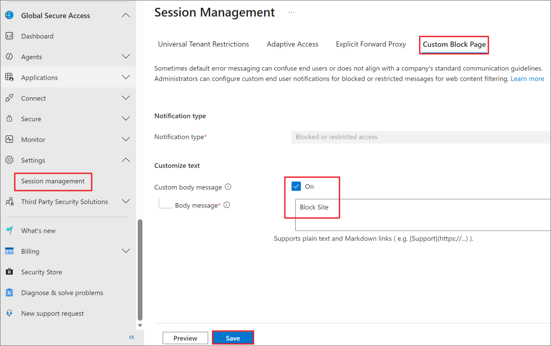Click the Dashboard chart icon

[9, 36]
